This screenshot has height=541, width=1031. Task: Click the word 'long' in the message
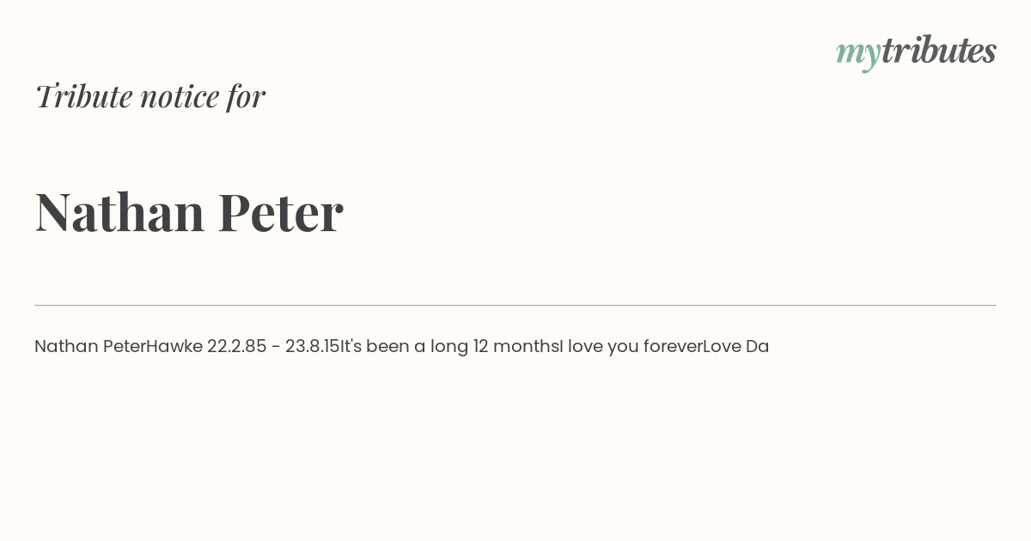(x=449, y=348)
